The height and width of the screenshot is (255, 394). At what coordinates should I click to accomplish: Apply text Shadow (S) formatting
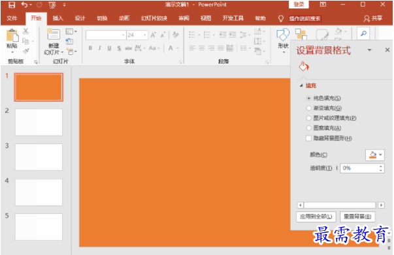click(x=119, y=48)
